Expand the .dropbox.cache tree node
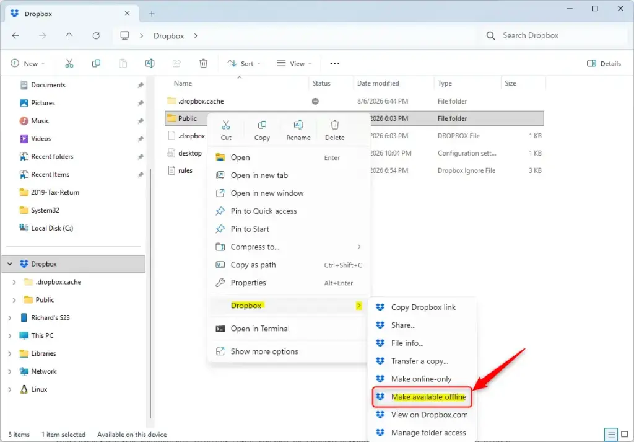 [x=14, y=281]
